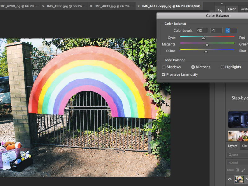248x186 pixels.
Task: Enable lock image pixels brush icon
Action: (243, 170)
